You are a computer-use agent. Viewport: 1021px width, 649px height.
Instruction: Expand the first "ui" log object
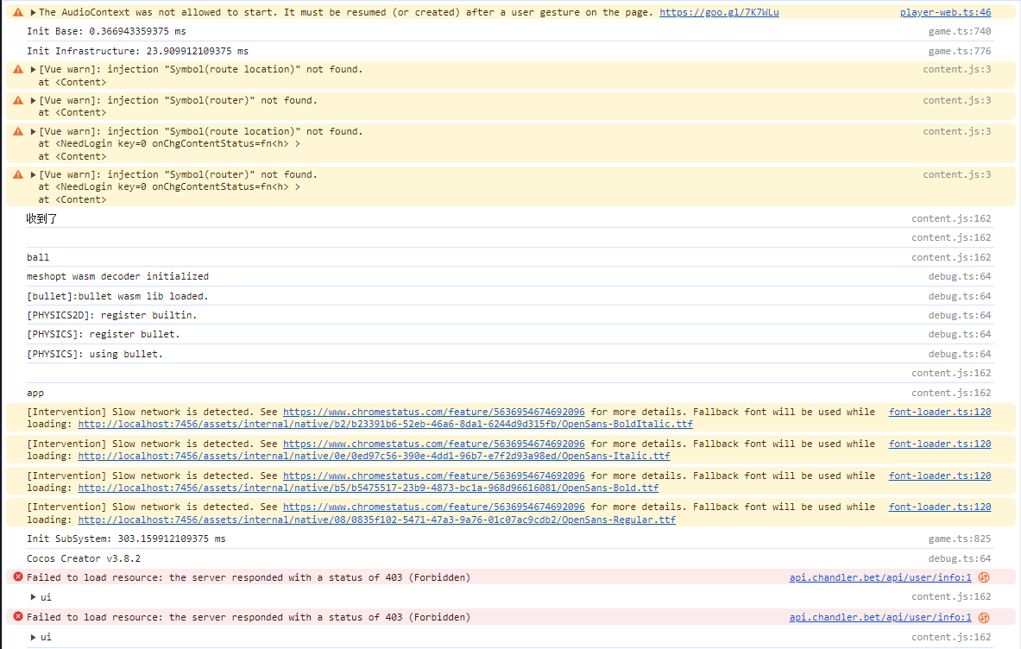tap(33, 597)
